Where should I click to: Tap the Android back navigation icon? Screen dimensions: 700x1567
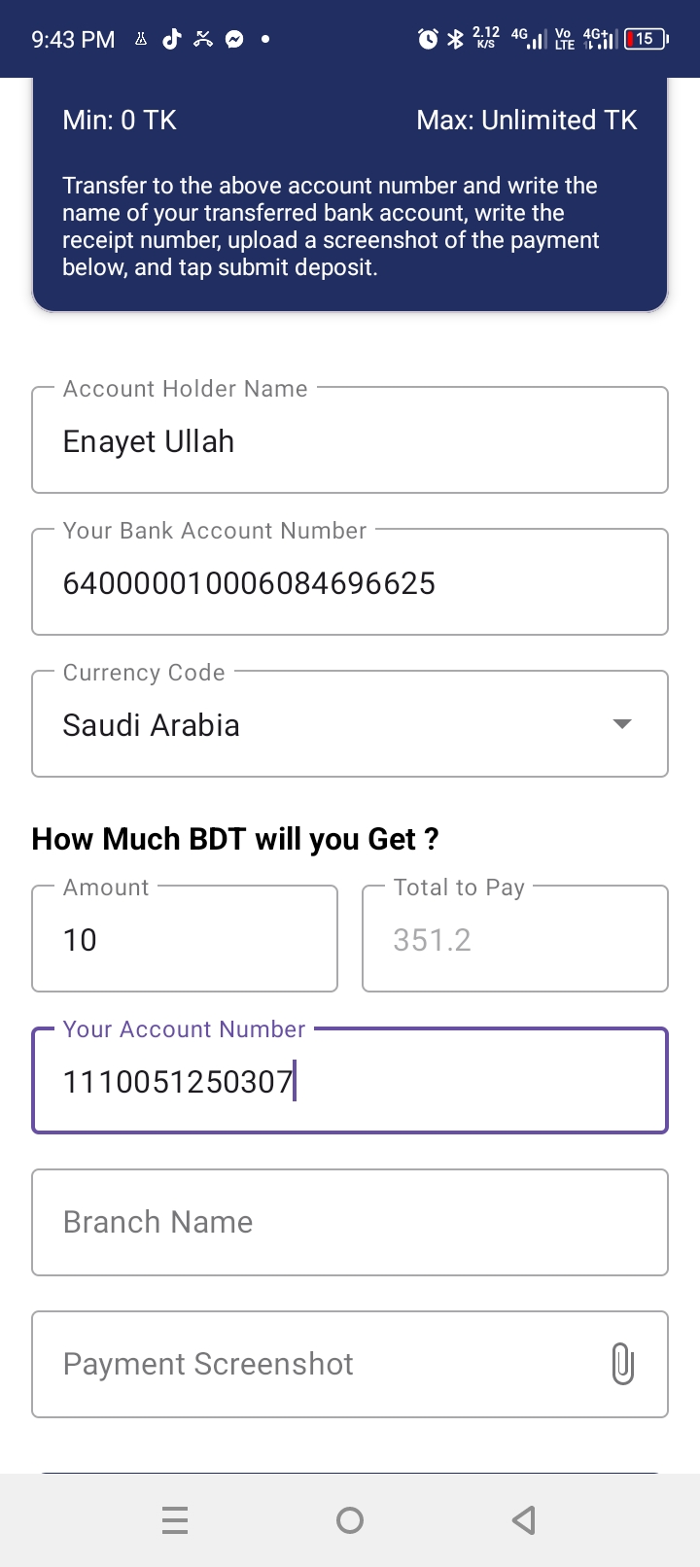pos(524,1519)
